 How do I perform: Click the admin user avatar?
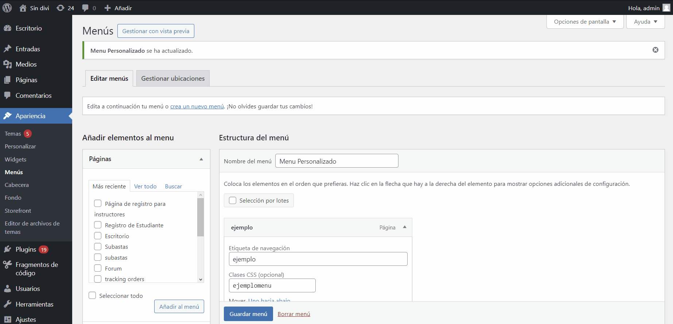pyautogui.click(x=666, y=8)
